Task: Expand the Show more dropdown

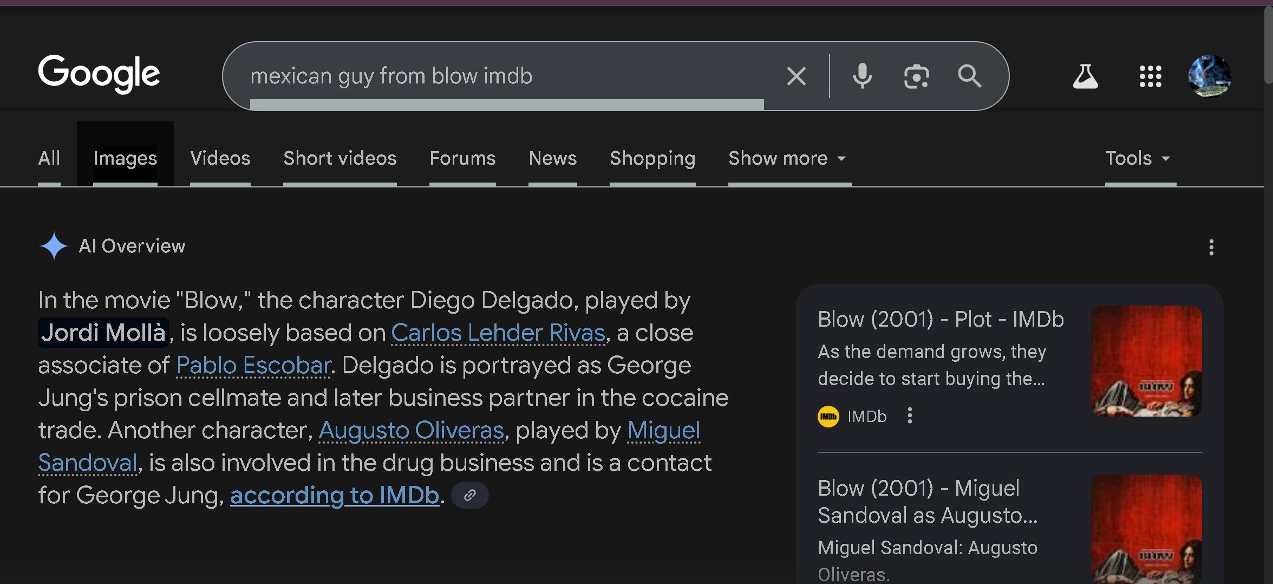Action: (787, 158)
